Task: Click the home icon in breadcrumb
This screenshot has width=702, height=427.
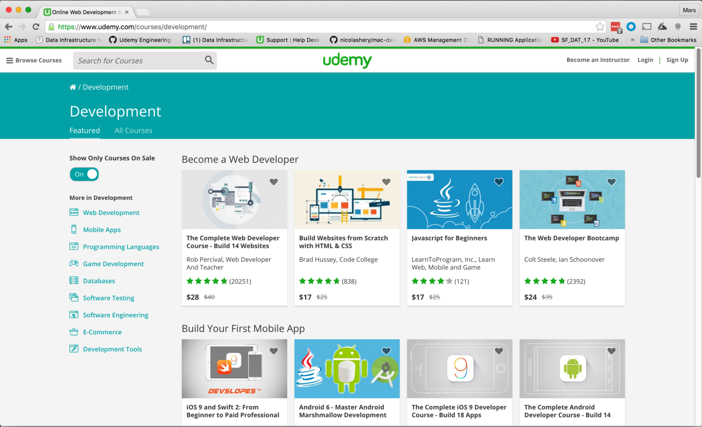Action: tap(73, 87)
